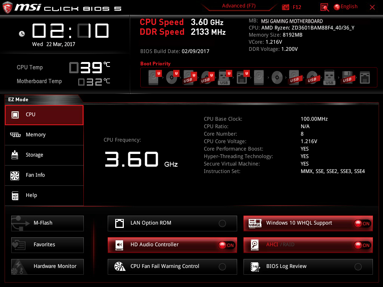This screenshot has width=383, height=287.
Task: Enable the LAN Option ROM toggle
Action: pos(222,223)
